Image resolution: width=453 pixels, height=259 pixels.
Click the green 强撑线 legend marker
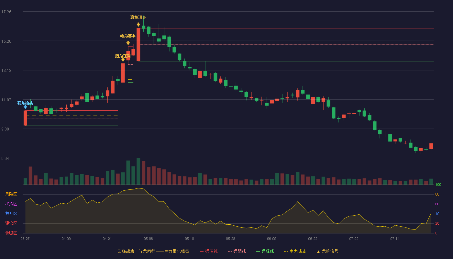click(x=258, y=251)
